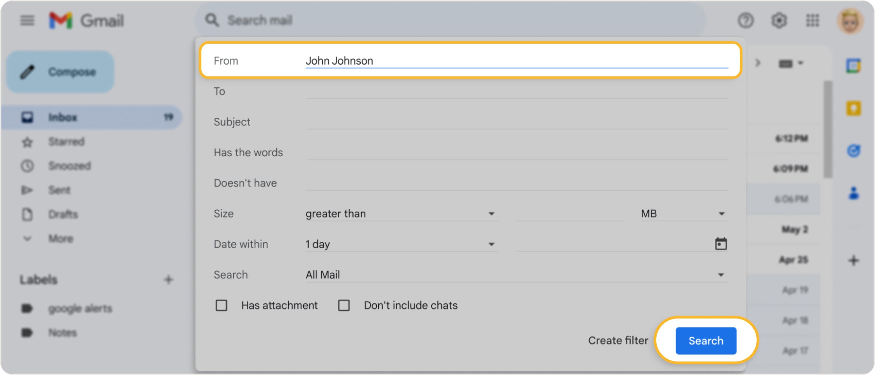Click Create filter

click(x=618, y=341)
